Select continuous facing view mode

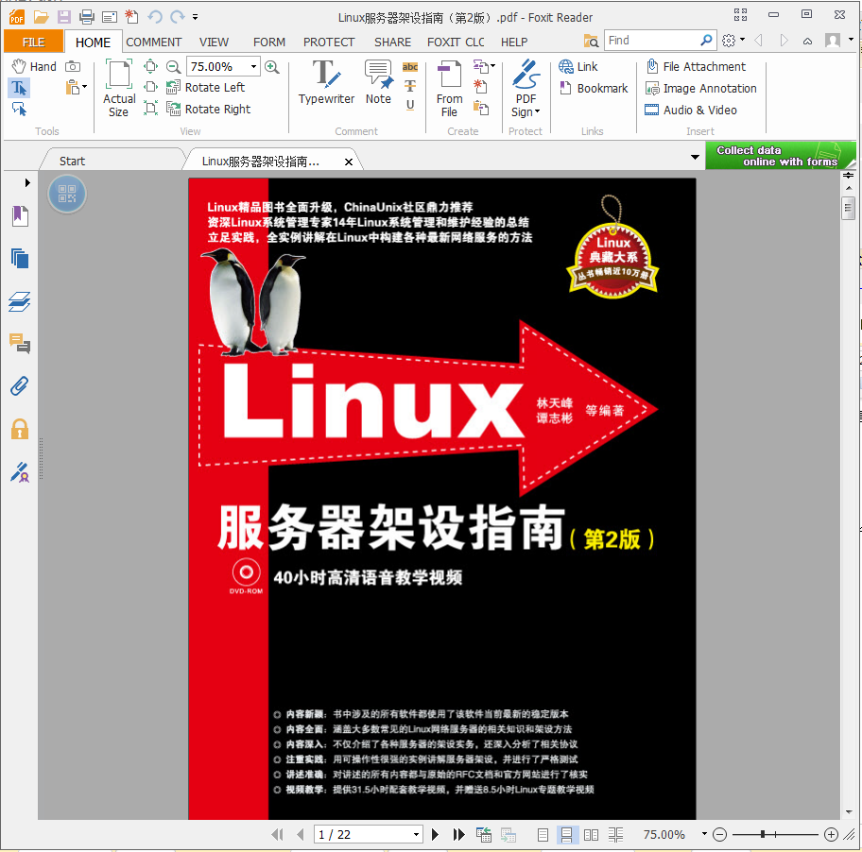coord(615,835)
